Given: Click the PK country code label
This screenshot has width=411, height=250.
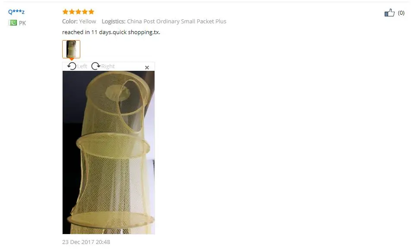Looking at the screenshot, I should 22,23.
